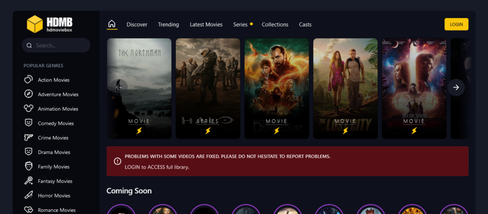Click the 'POPULAR GENRES' sidebar heading

point(43,66)
